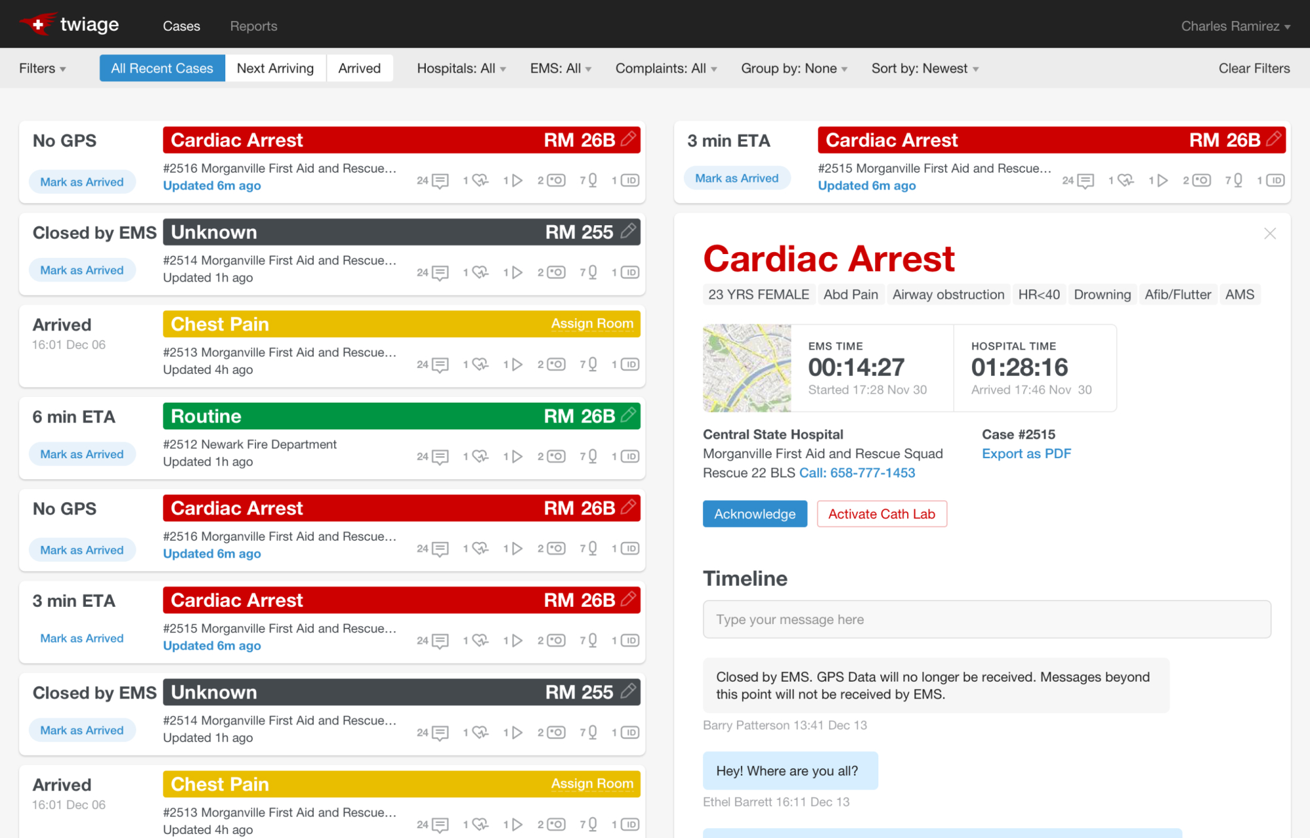The width and height of the screenshot is (1310, 838).
Task: Open Export as PDF for case #2515
Action: 1026,453
